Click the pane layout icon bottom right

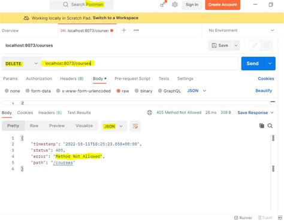pyautogui.click(x=280, y=218)
